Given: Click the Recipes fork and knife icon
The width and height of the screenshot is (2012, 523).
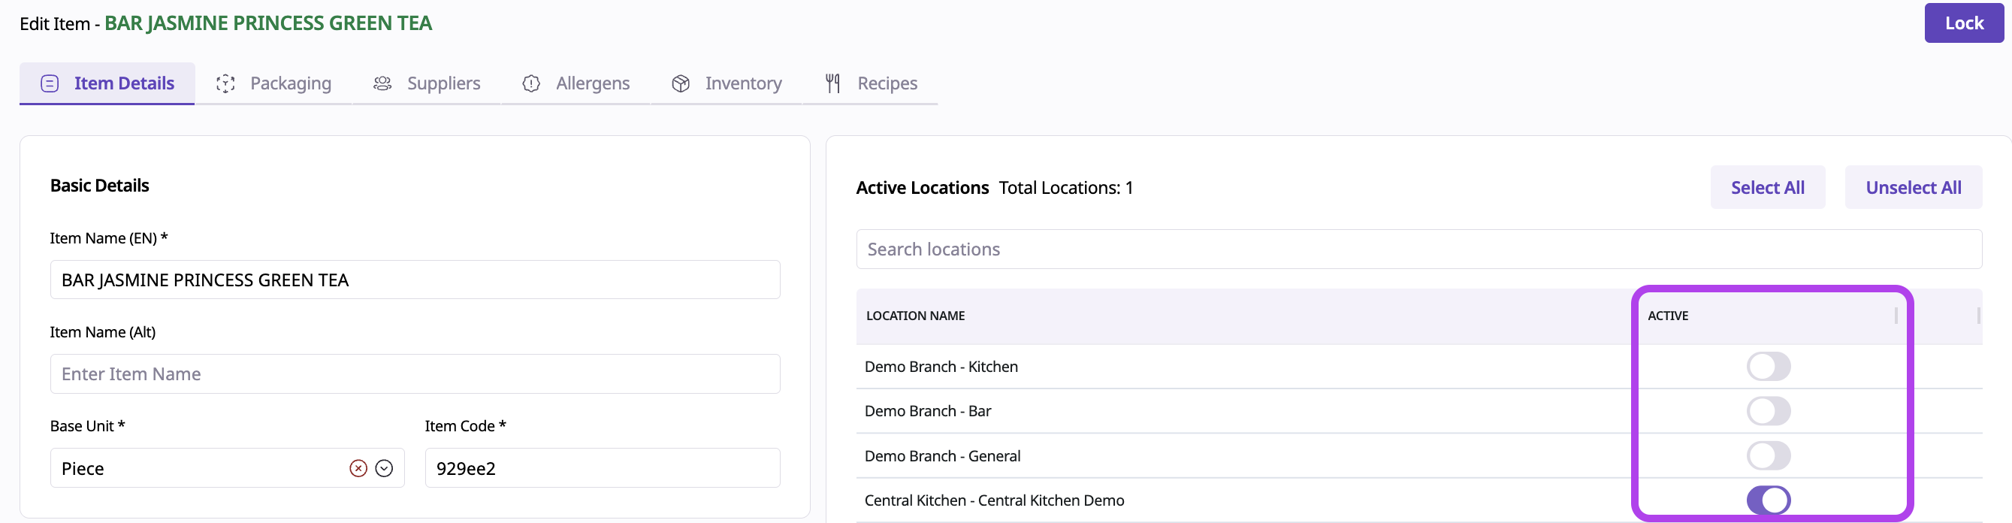Looking at the screenshot, I should coord(832,83).
